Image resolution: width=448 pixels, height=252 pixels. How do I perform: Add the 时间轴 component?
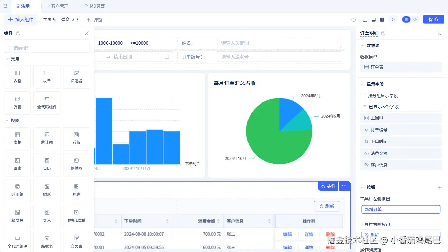18,191
